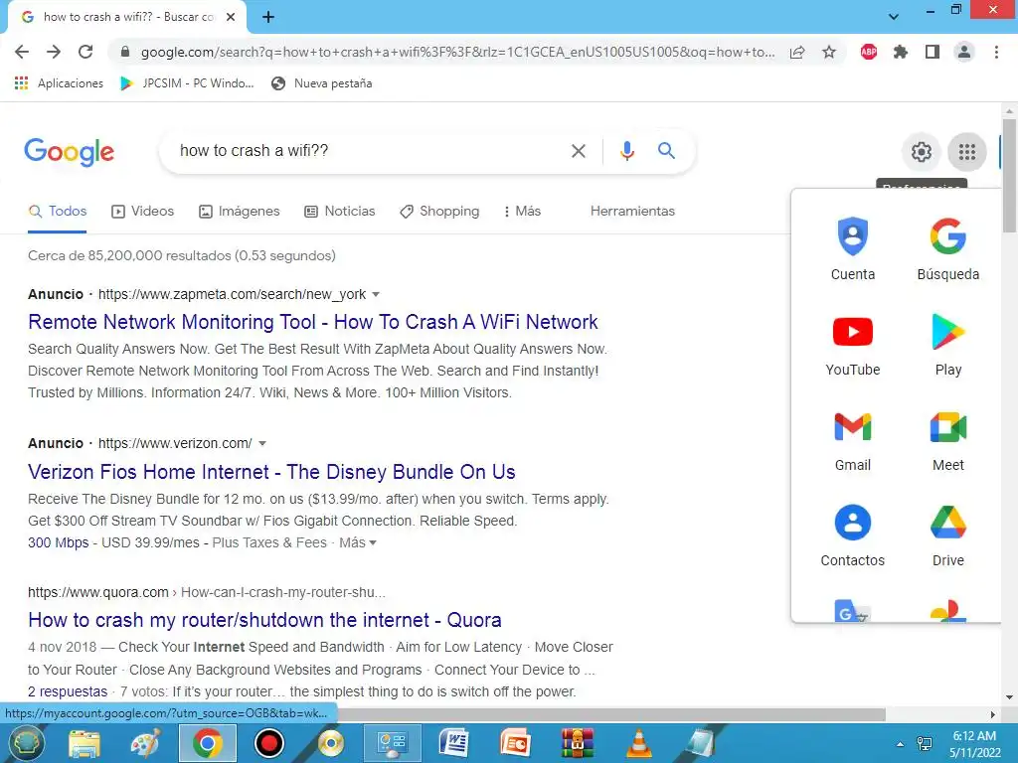This screenshot has height=763, width=1018.
Task: Click the page vertical scrollbar thumb
Action: [x=1009, y=175]
